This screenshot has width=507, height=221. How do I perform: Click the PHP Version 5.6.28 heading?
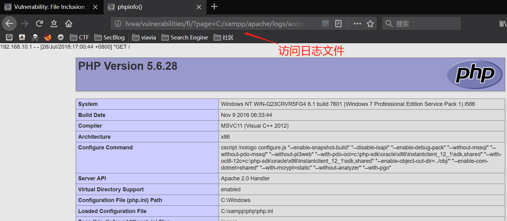pyautogui.click(x=128, y=66)
